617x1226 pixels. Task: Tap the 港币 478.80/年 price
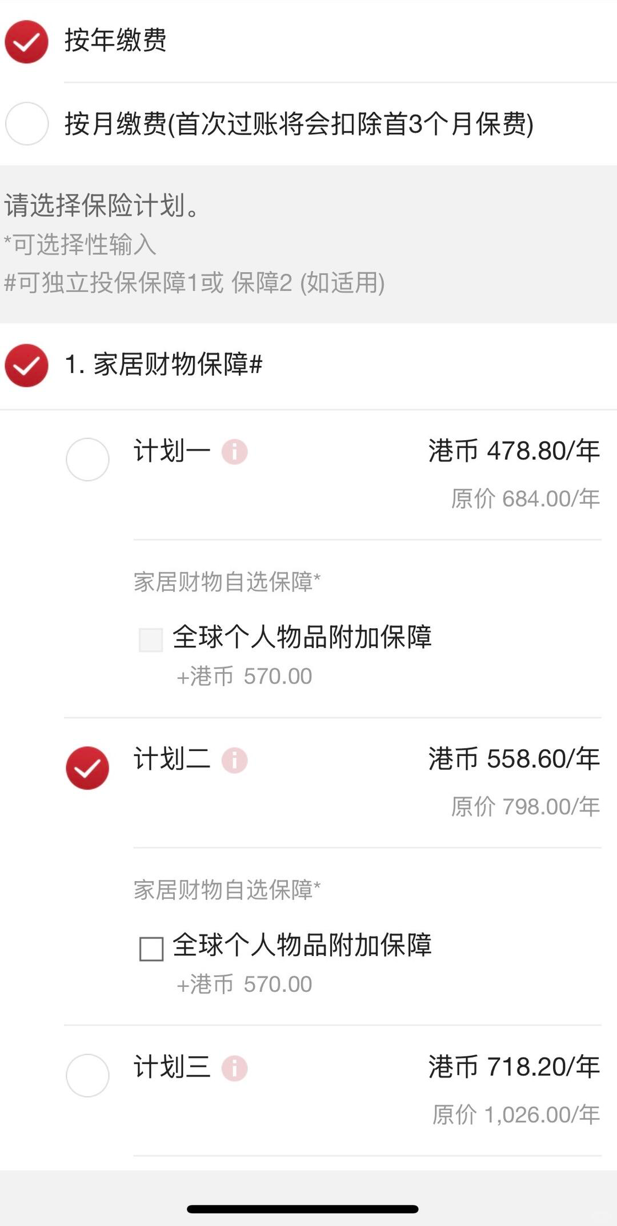click(514, 451)
